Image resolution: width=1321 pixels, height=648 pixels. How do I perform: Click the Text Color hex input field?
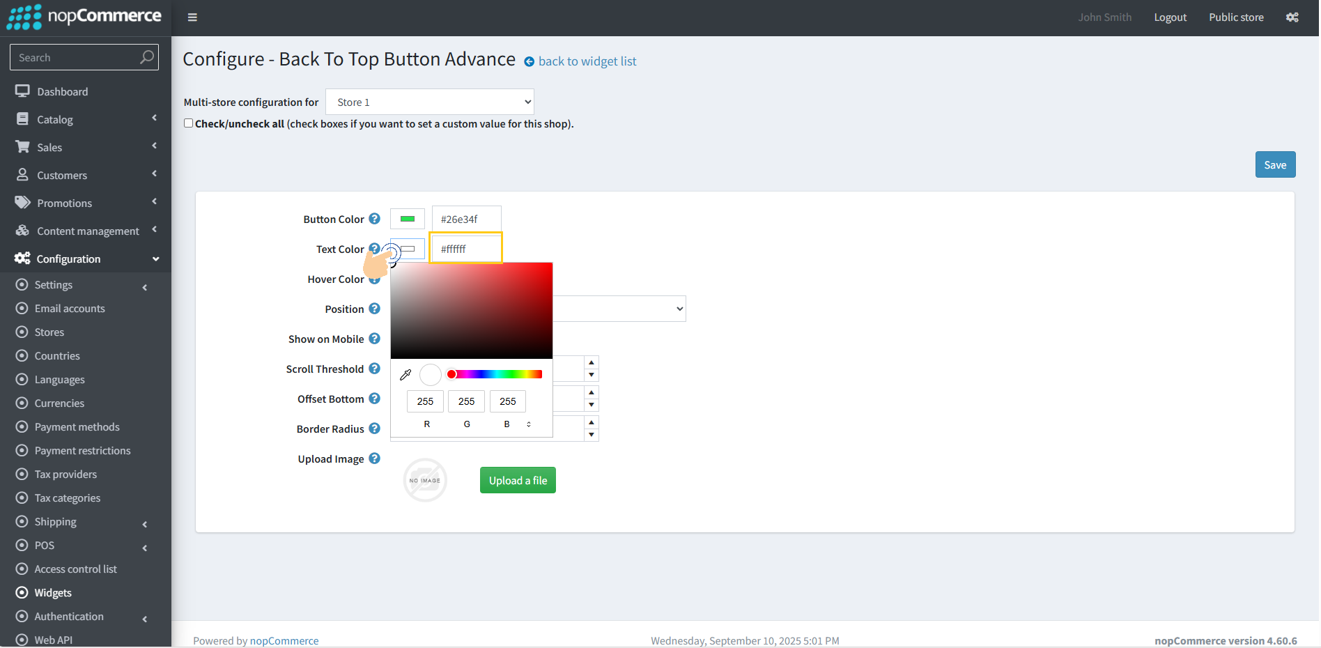click(x=466, y=249)
